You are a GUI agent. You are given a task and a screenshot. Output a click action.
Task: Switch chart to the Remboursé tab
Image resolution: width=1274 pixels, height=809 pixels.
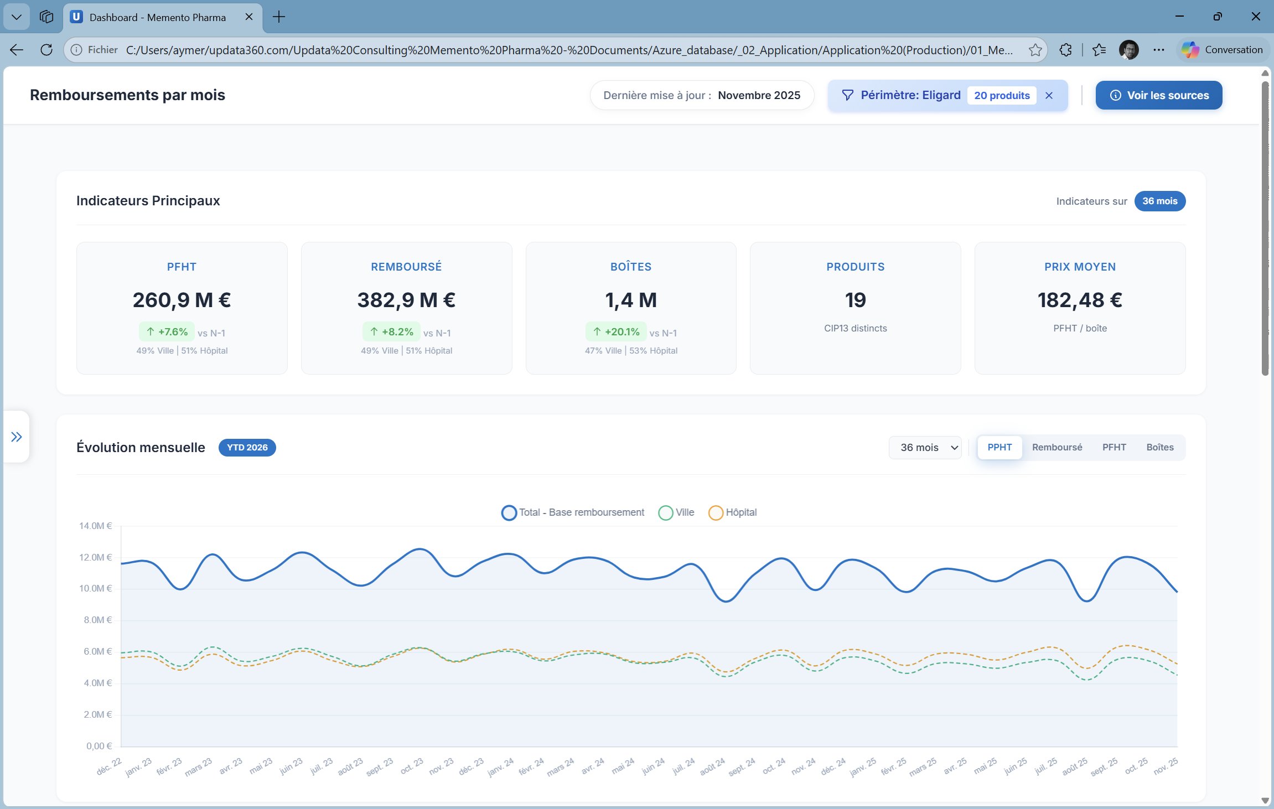click(1057, 448)
